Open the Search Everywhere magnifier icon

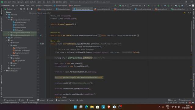tap(187, 5)
